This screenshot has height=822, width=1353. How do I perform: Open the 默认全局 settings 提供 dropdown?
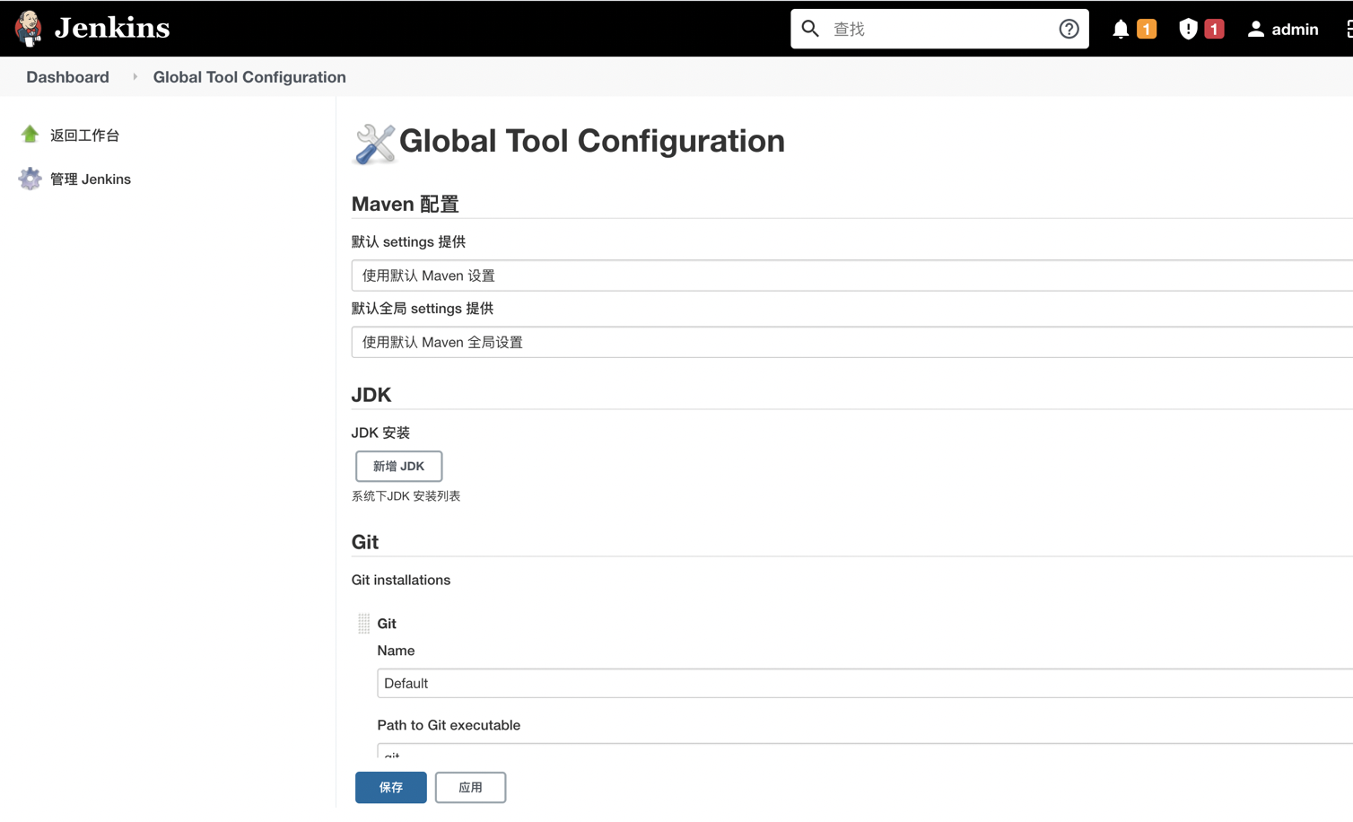852,342
